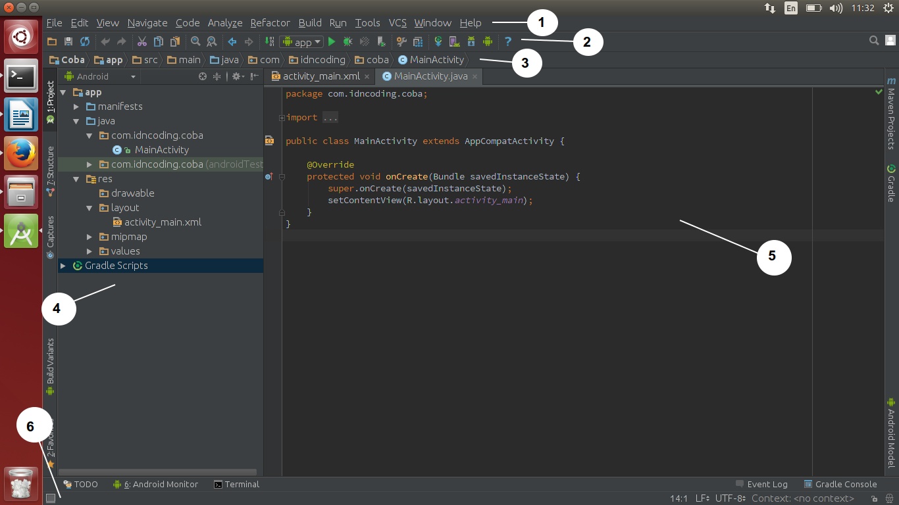The width and height of the screenshot is (899, 505).
Task: Open Project Structure dialog from toolbar
Action: point(417,41)
